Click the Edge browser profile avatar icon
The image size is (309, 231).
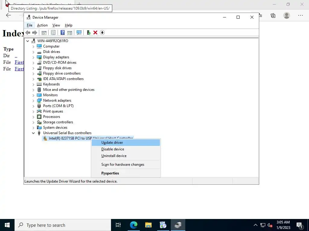pos(287,15)
